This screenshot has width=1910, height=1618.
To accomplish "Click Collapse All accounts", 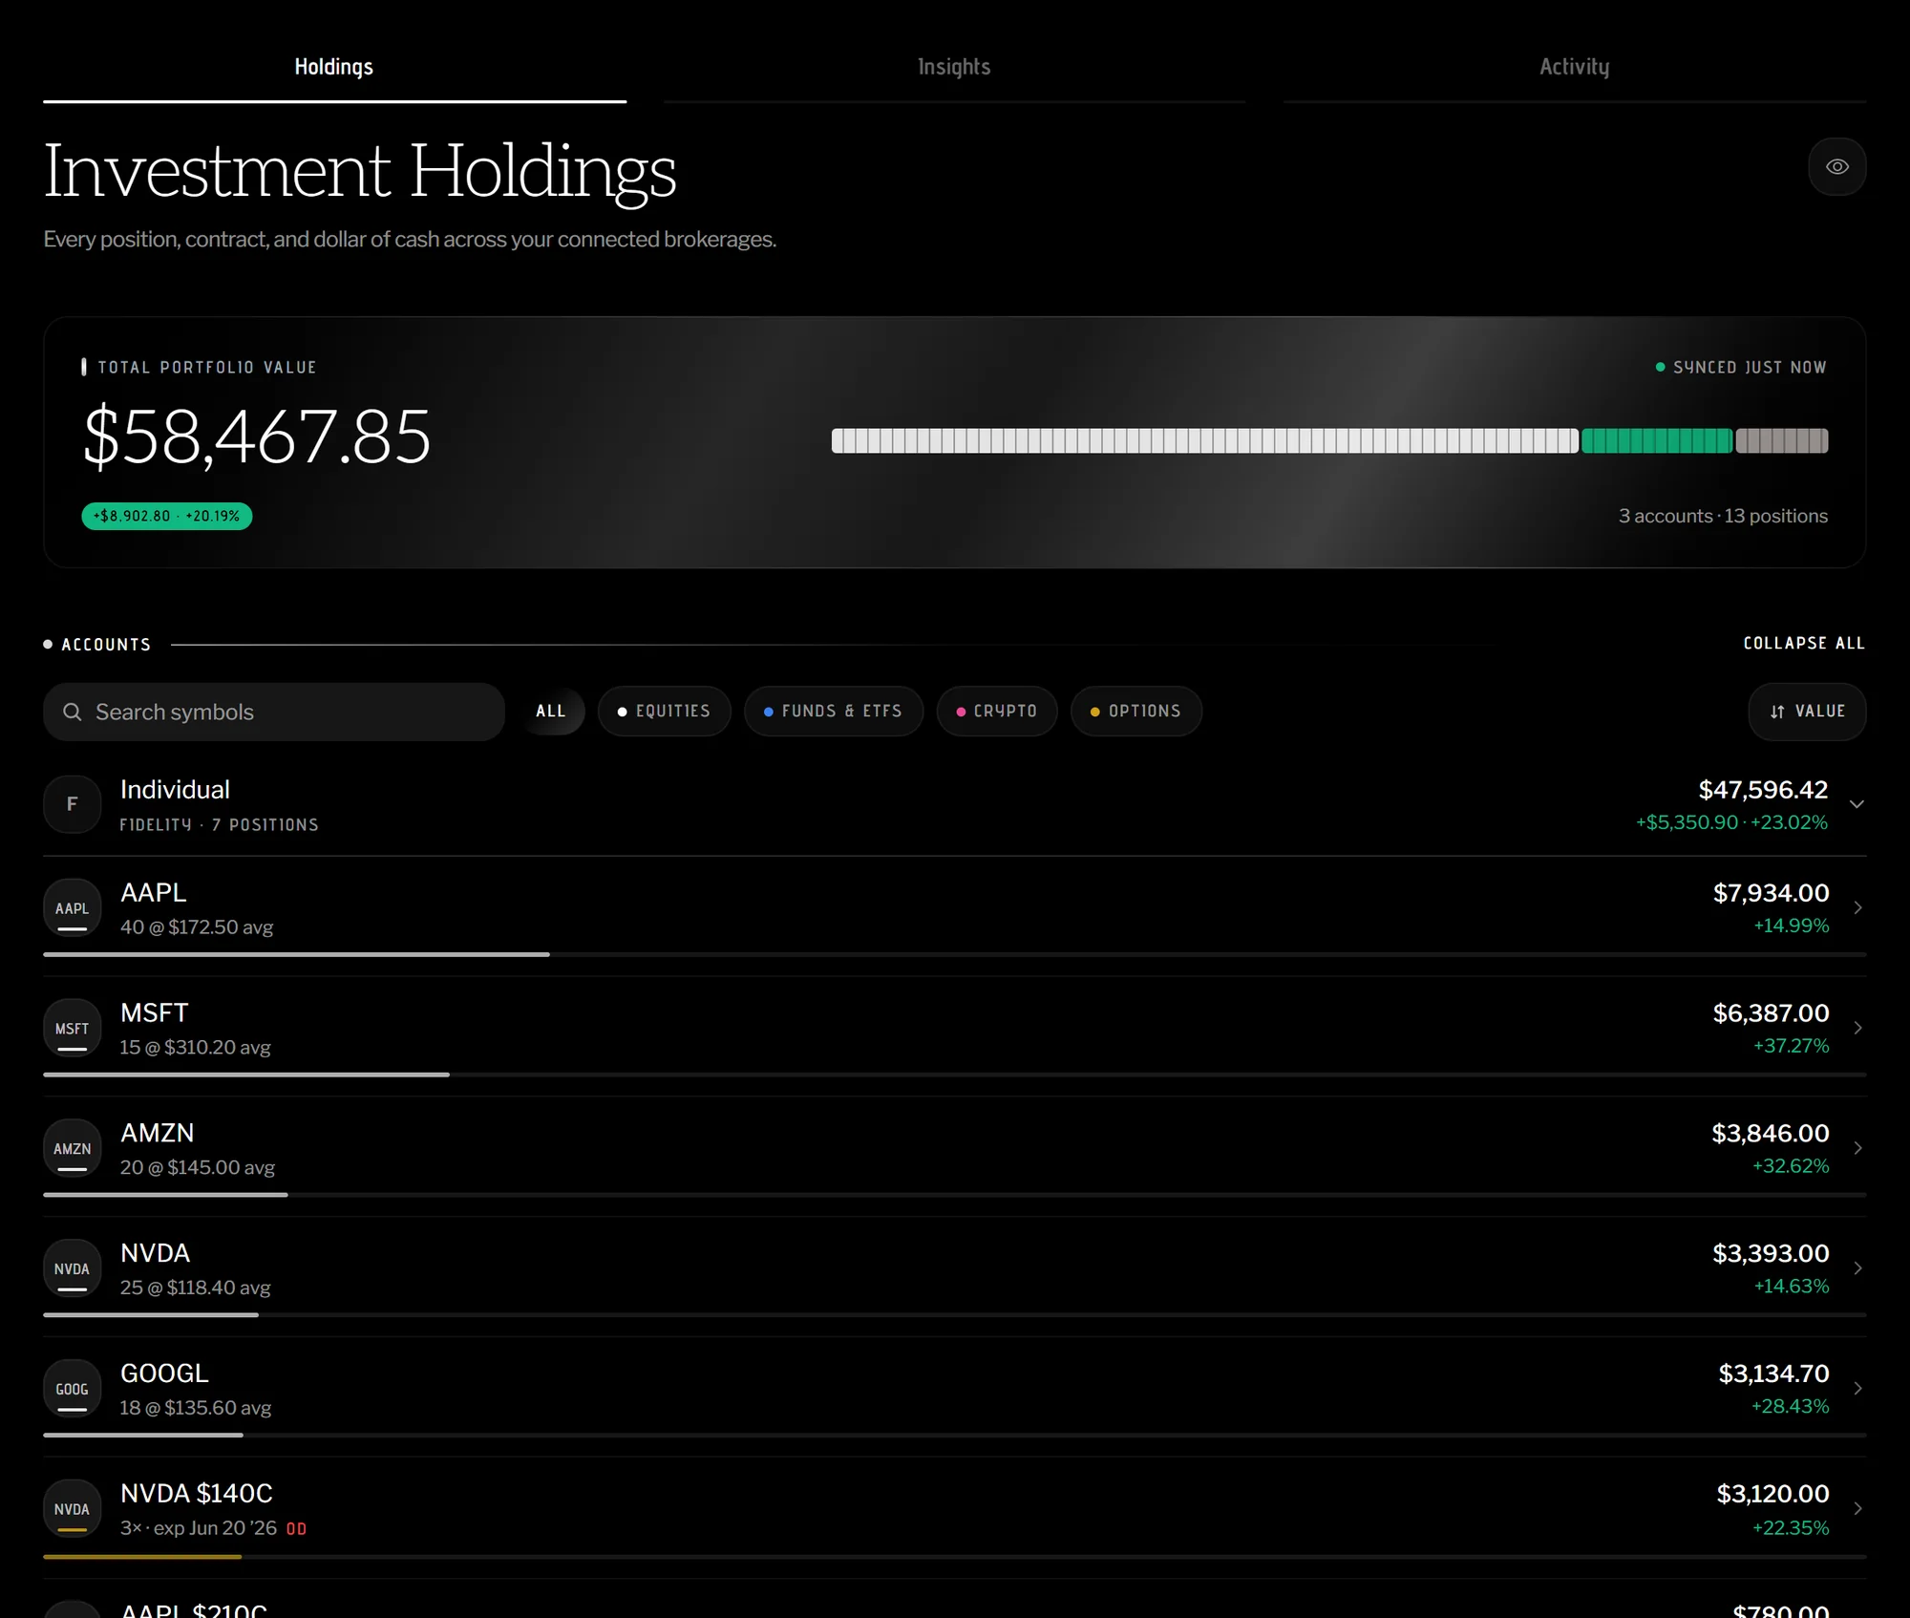I will [x=1804, y=643].
